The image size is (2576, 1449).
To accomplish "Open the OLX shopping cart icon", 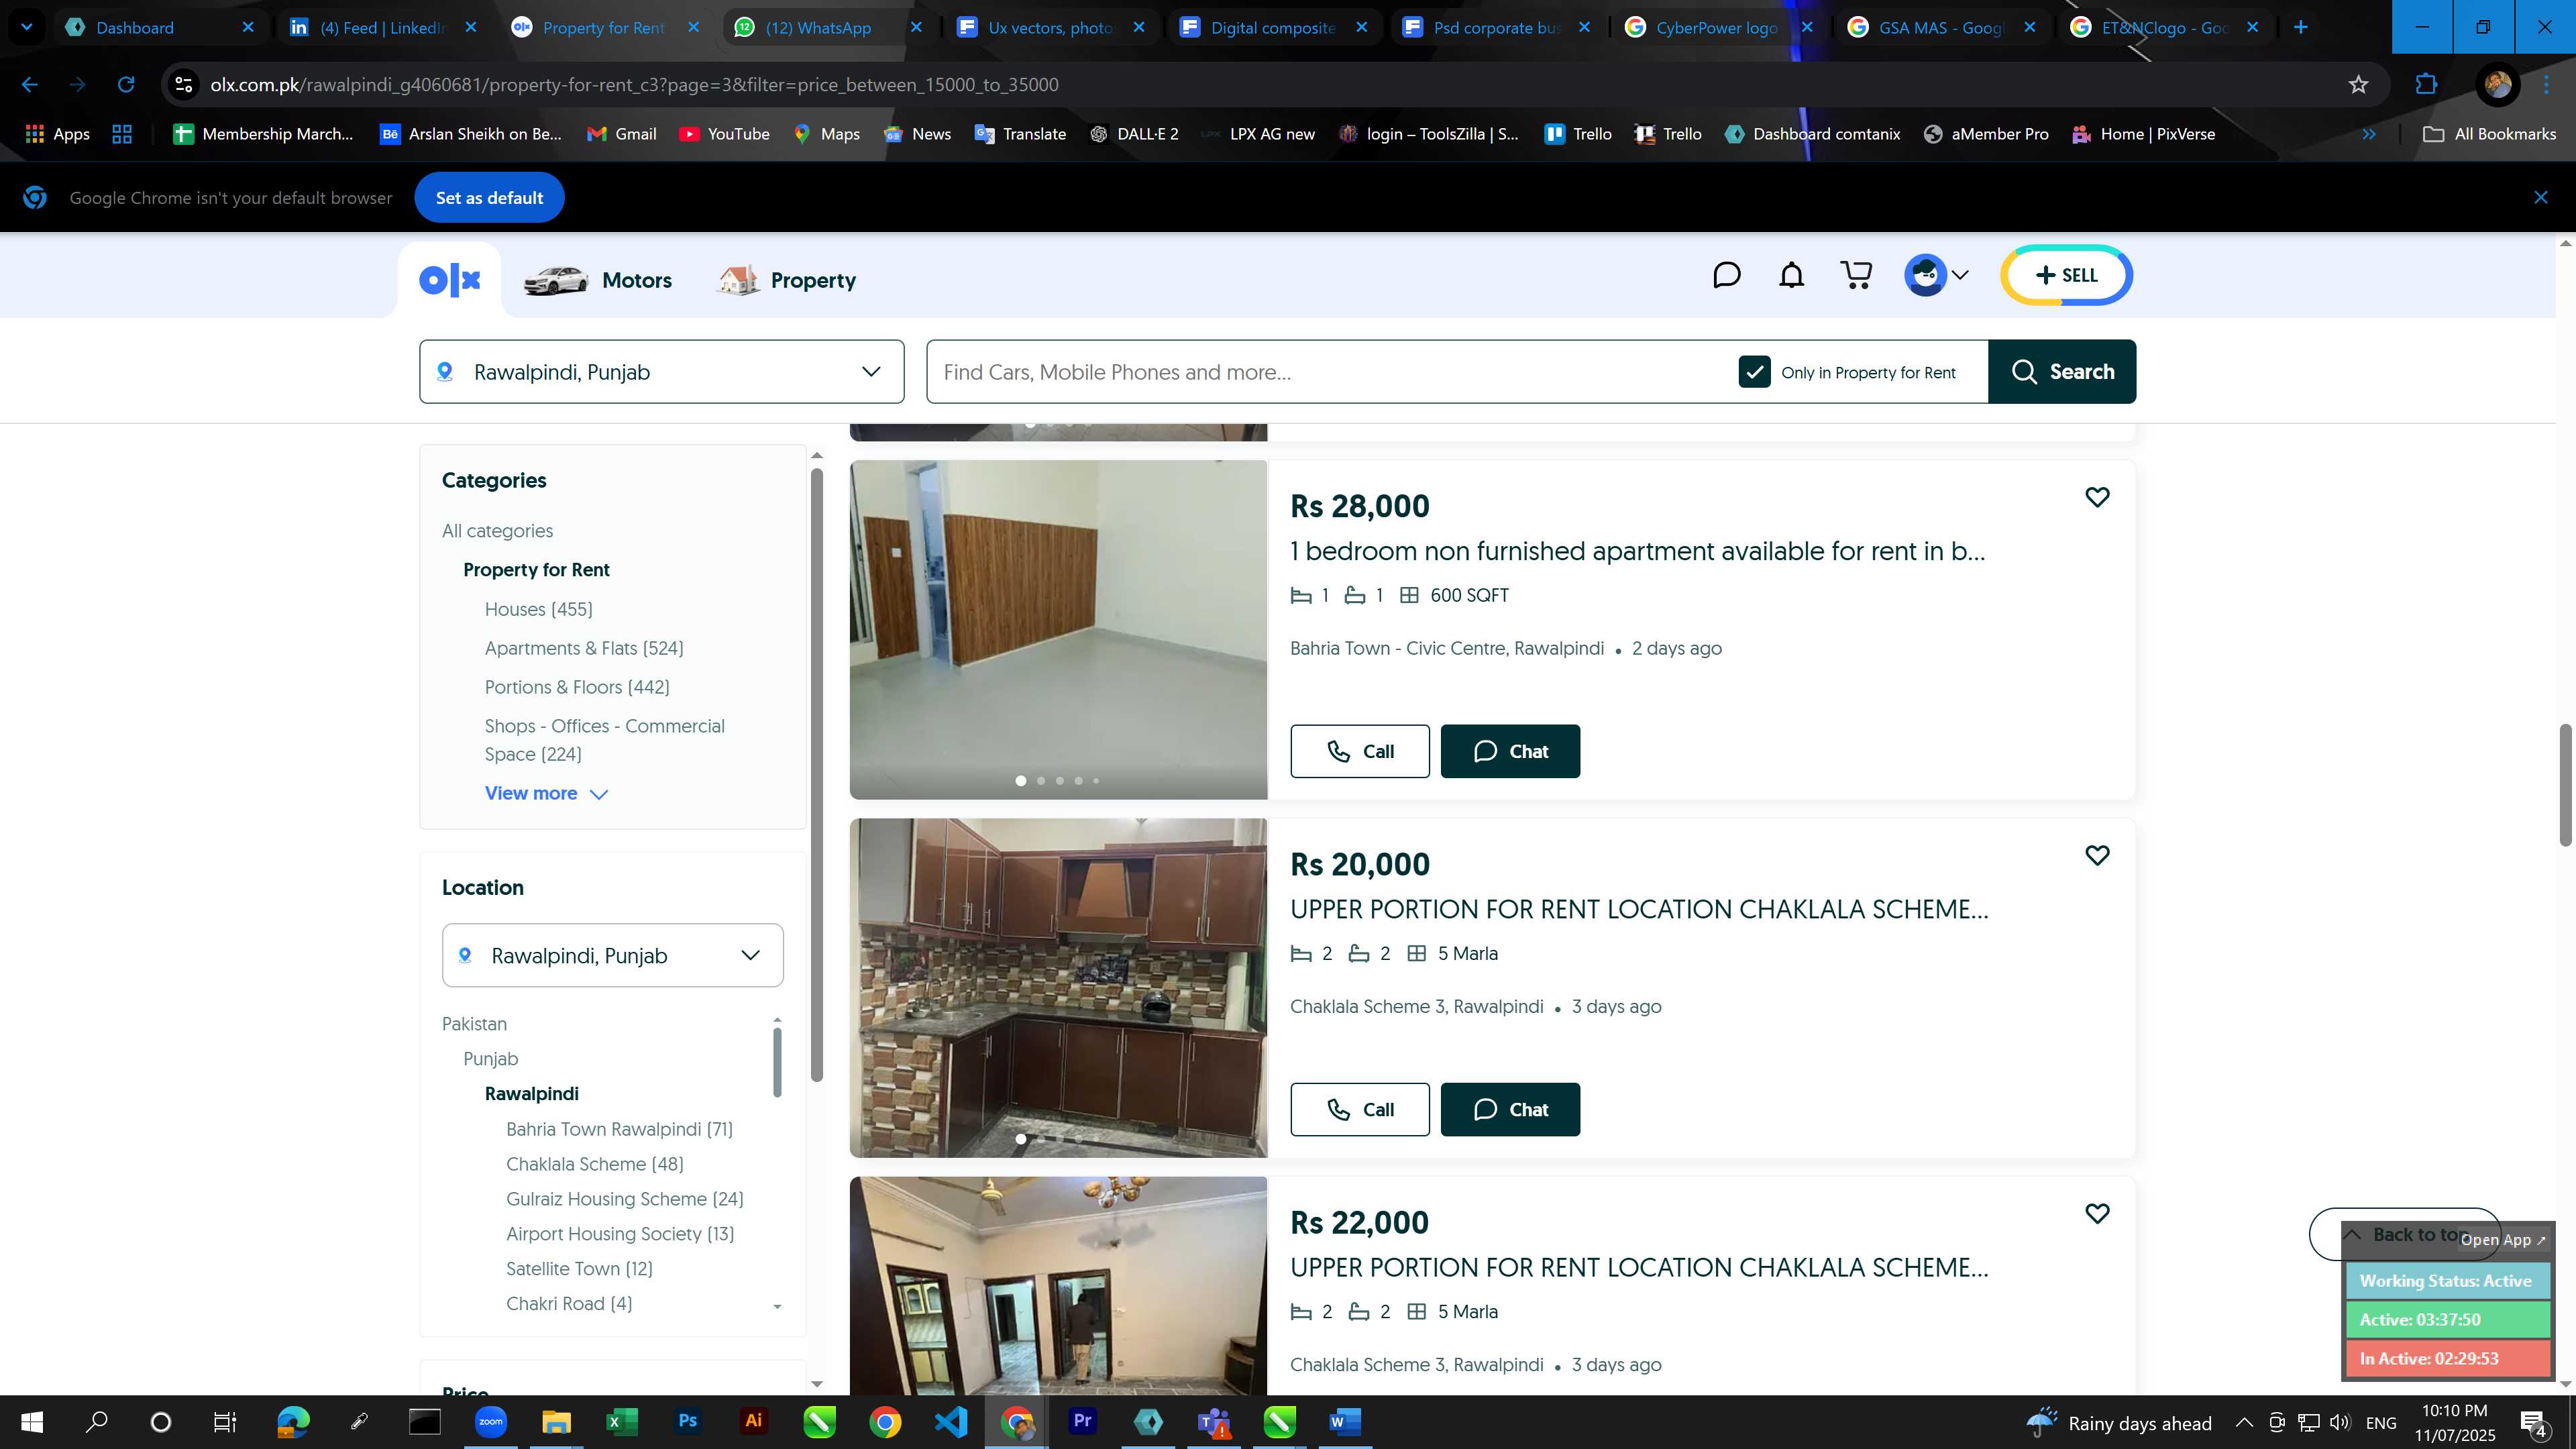I will (x=1857, y=275).
